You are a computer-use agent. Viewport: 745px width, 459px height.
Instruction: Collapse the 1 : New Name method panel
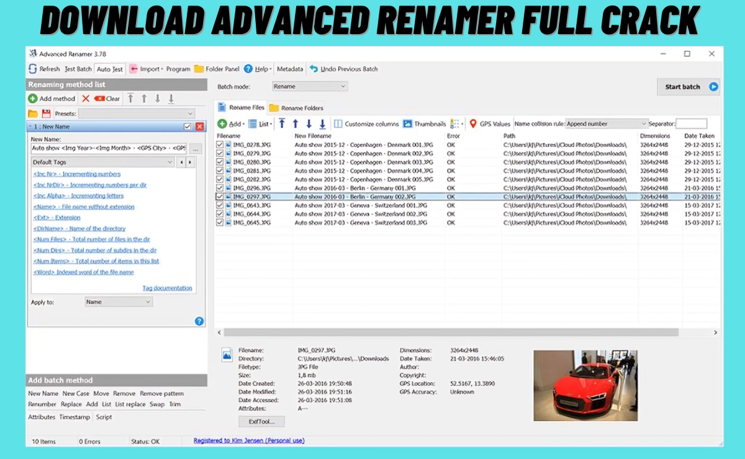(31, 127)
